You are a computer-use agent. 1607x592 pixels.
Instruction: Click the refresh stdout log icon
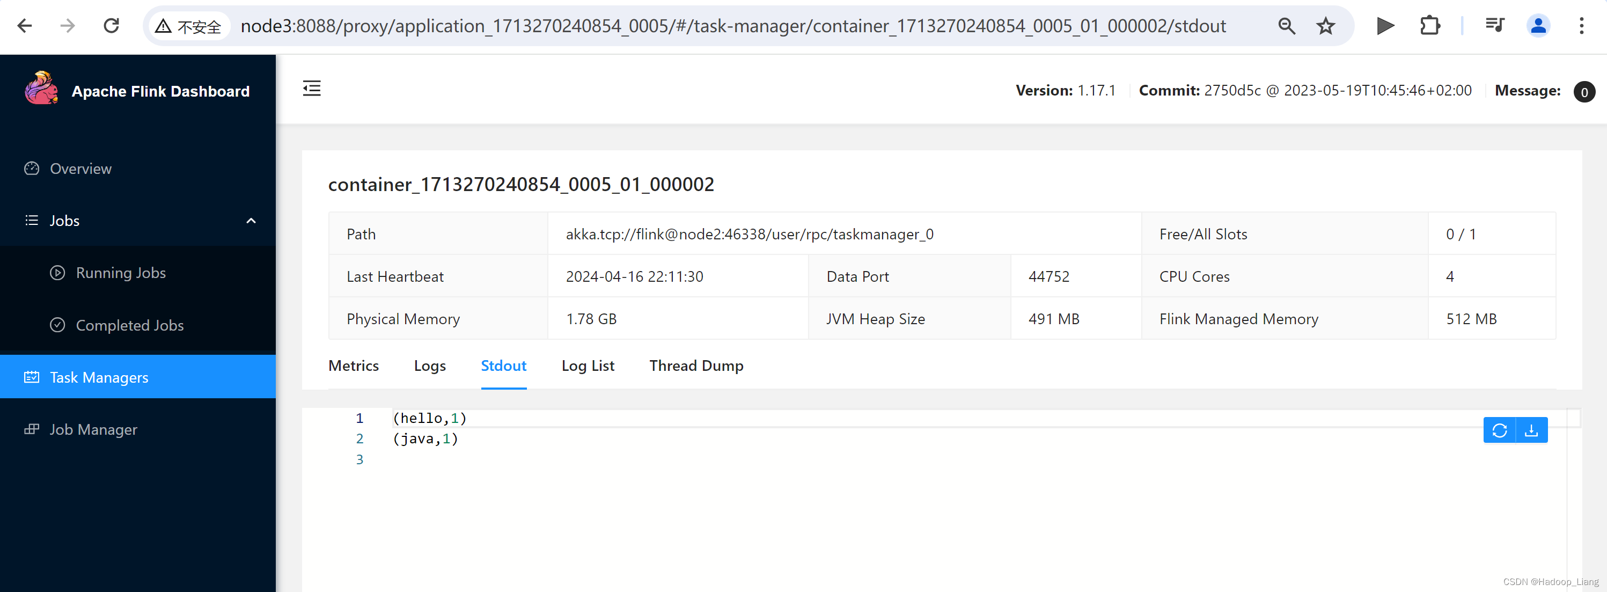(x=1499, y=430)
